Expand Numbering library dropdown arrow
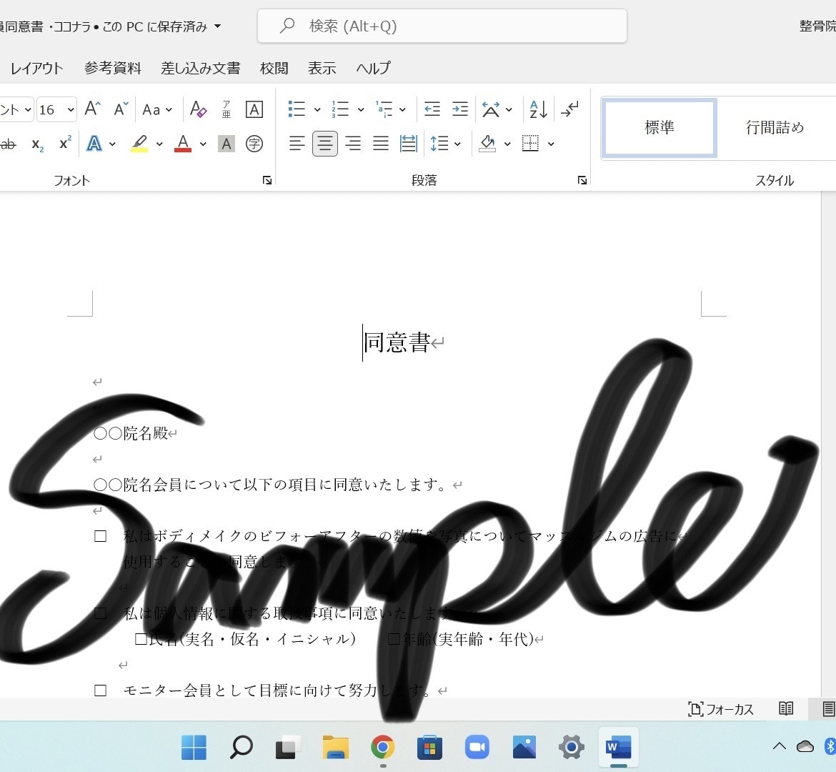The image size is (836, 772). pos(361,110)
